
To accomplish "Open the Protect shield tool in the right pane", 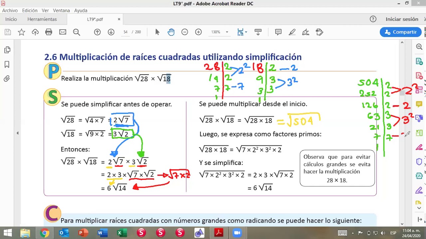I will pos(419,162).
